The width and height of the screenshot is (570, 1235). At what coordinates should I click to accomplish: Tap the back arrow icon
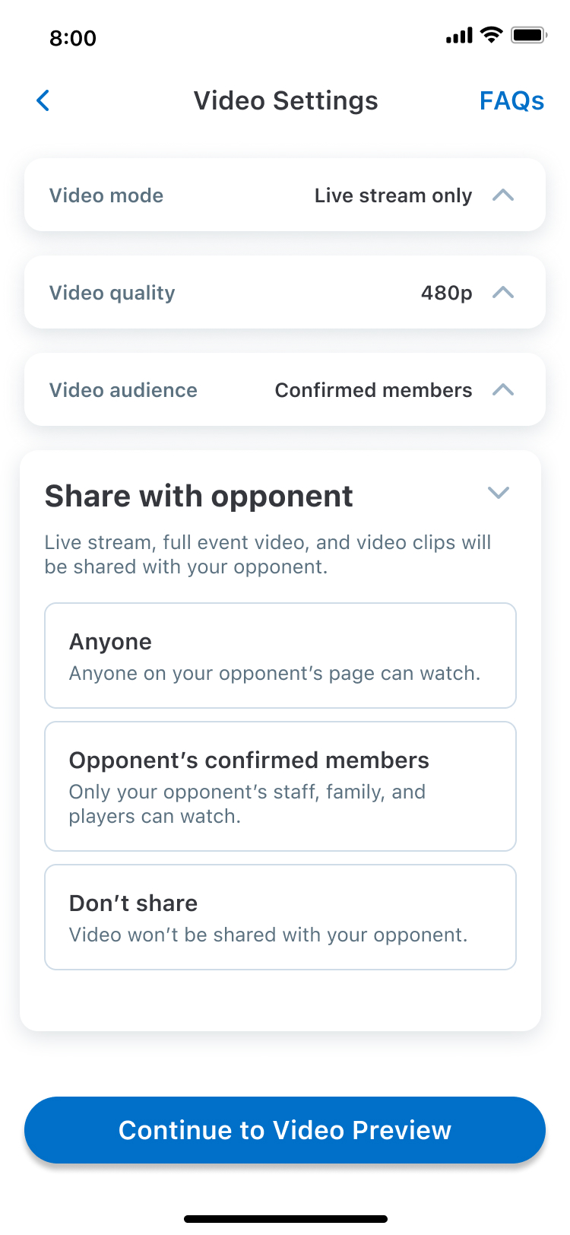click(x=43, y=100)
